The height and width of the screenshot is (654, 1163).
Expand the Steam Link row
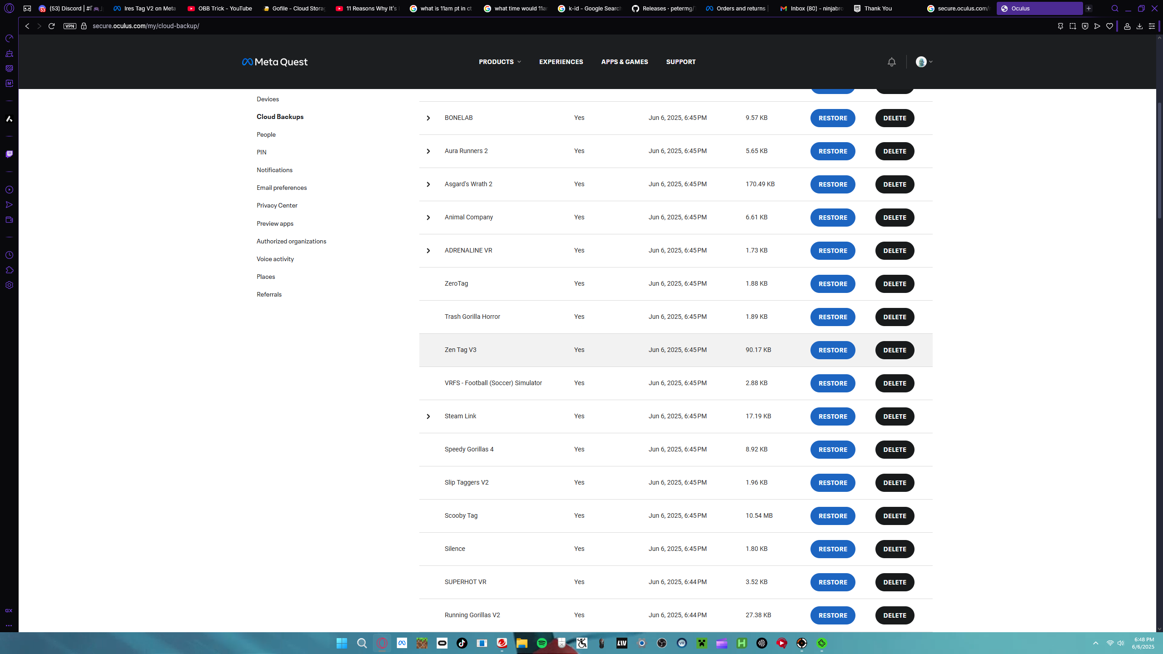428,416
